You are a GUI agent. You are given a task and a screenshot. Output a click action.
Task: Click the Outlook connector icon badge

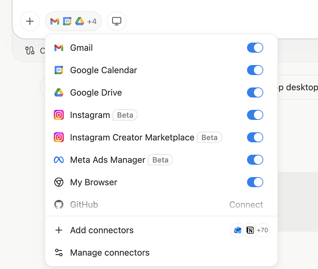click(x=237, y=230)
